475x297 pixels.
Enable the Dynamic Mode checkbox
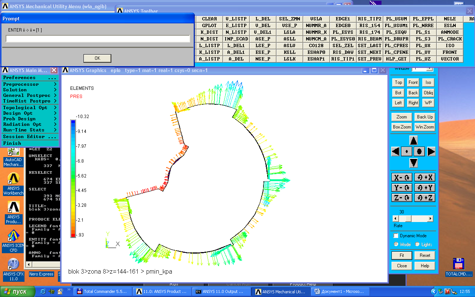(396, 236)
